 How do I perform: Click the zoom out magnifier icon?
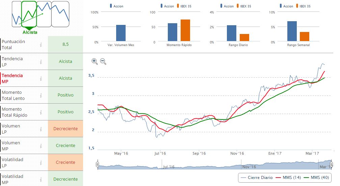click(x=103, y=61)
